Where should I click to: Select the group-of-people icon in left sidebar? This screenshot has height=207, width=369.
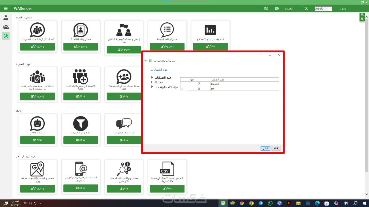6,27
